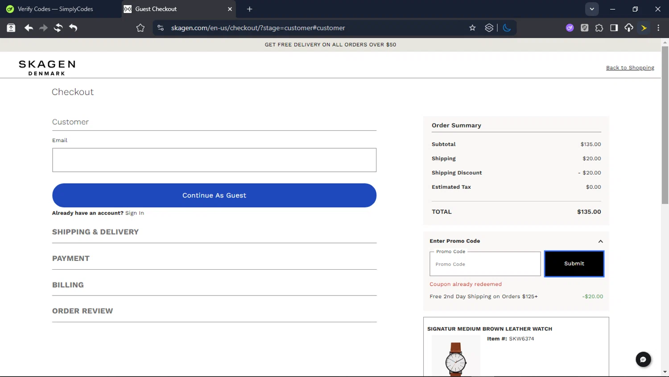669x377 pixels.
Task: Open the extensions puzzle piece menu
Action: (x=599, y=28)
